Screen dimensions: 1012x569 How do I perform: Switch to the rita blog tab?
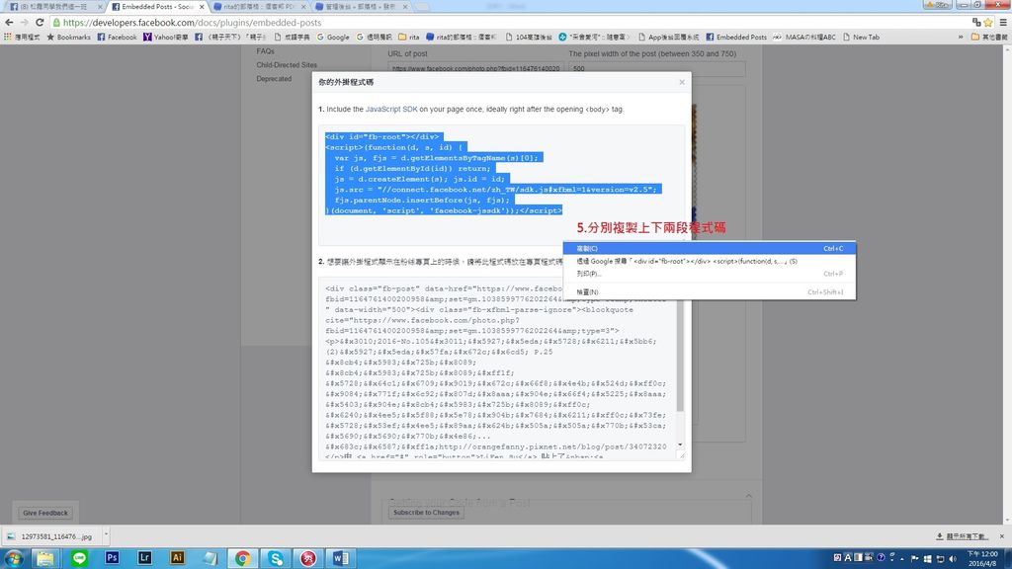click(x=258, y=7)
